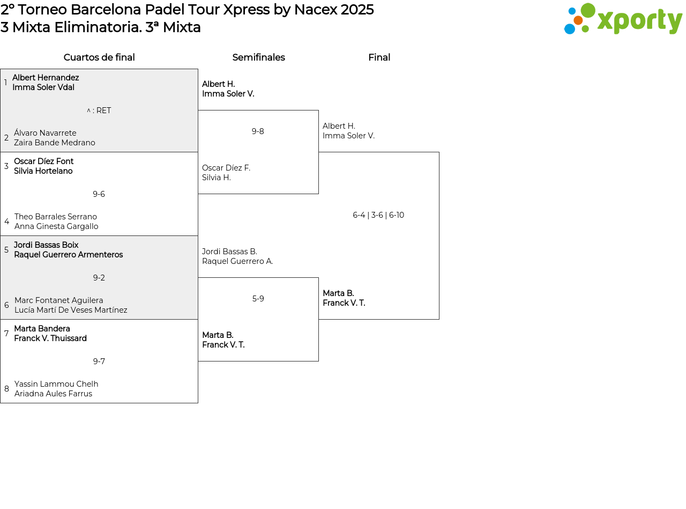Open the final score 6-4 | 3-6 | 6-10
Screen dimensions: 686x509
point(378,215)
